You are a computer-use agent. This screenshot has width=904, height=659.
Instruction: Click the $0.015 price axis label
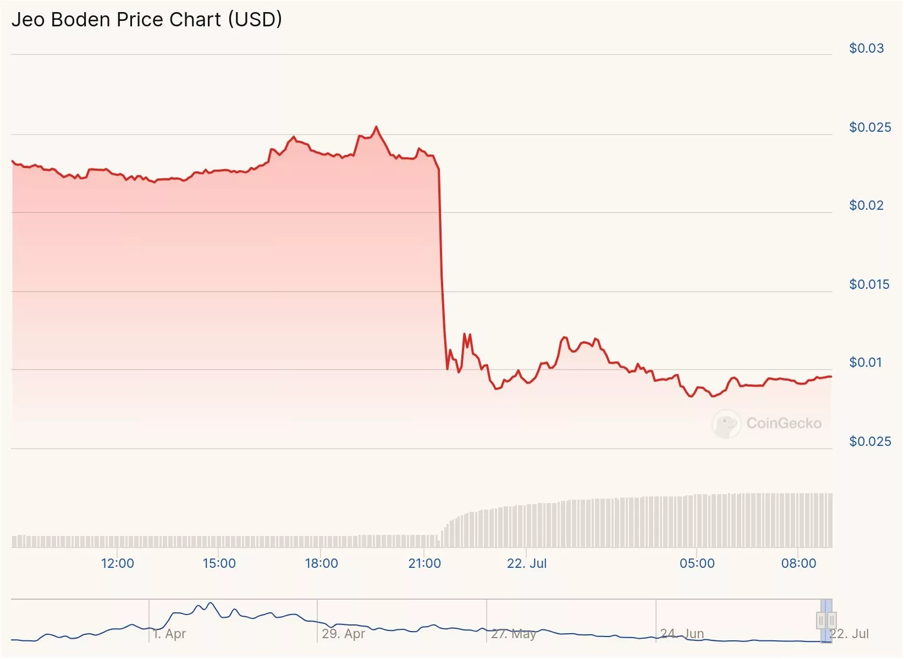click(869, 284)
